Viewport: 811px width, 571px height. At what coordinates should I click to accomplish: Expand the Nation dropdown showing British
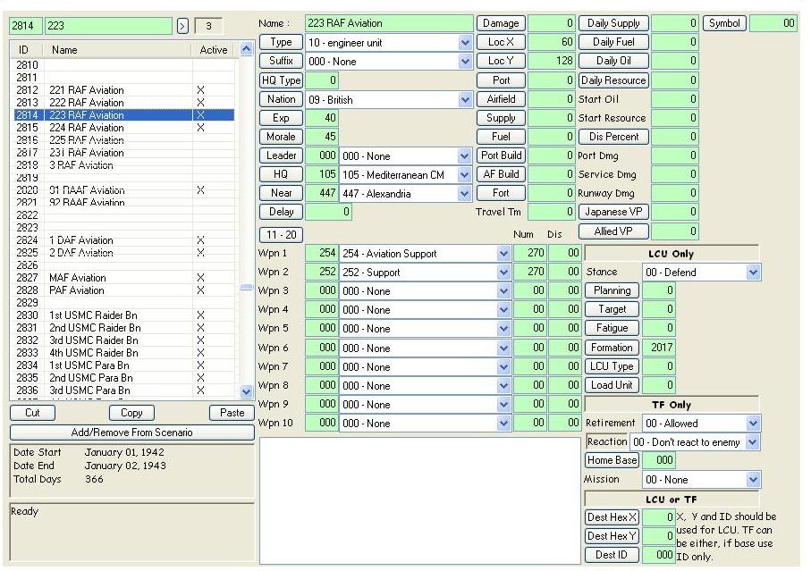point(465,100)
